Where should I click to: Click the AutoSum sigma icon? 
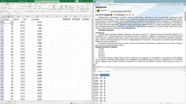tap(78, 6)
